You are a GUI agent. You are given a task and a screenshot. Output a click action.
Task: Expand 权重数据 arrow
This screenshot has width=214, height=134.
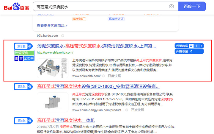202,46
